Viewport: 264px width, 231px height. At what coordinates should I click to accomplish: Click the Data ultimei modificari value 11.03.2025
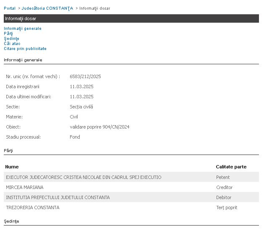(x=82, y=97)
